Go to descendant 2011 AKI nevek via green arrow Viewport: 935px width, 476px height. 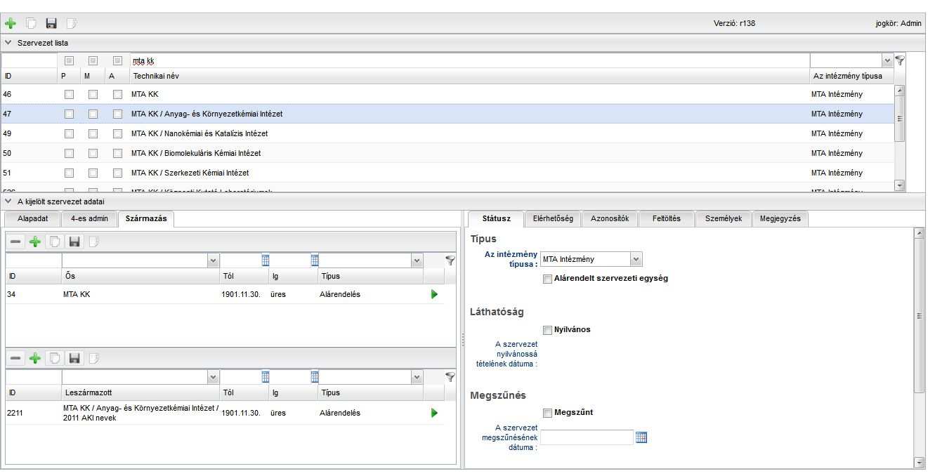[x=434, y=413]
